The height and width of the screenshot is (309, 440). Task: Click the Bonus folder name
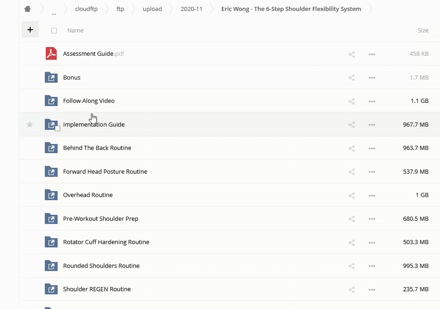pos(72,77)
